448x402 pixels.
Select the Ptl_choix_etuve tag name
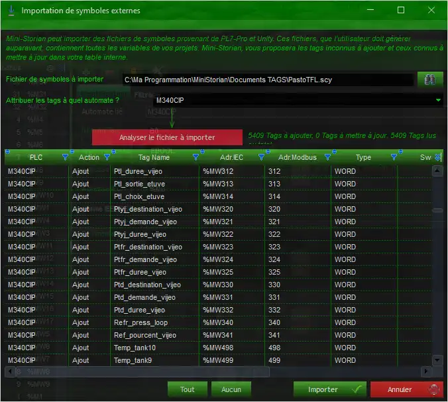(139, 197)
